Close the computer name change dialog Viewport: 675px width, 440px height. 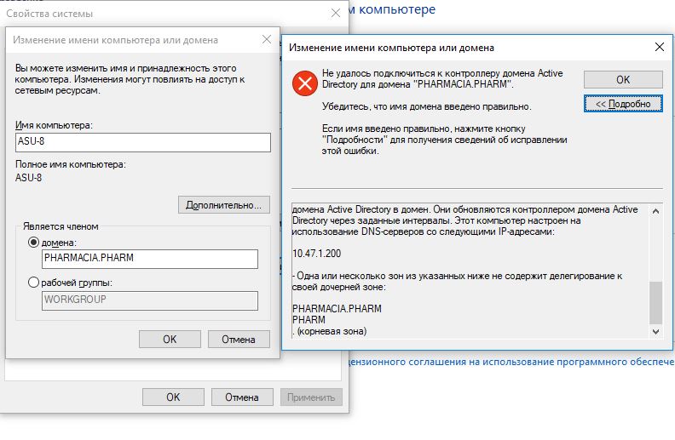tap(267, 39)
